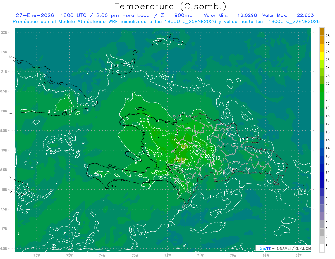Viewport: 335px width, 259px height.
Task: Click the colorbar legend value '6'
Action: [x=327, y=212]
